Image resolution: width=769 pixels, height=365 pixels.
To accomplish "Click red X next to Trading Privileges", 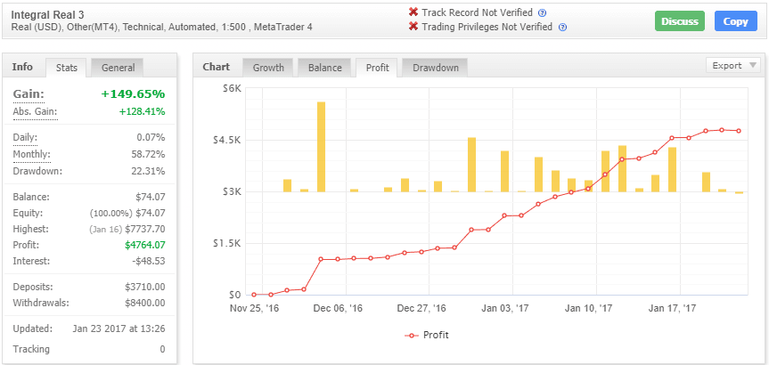I will (x=413, y=27).
